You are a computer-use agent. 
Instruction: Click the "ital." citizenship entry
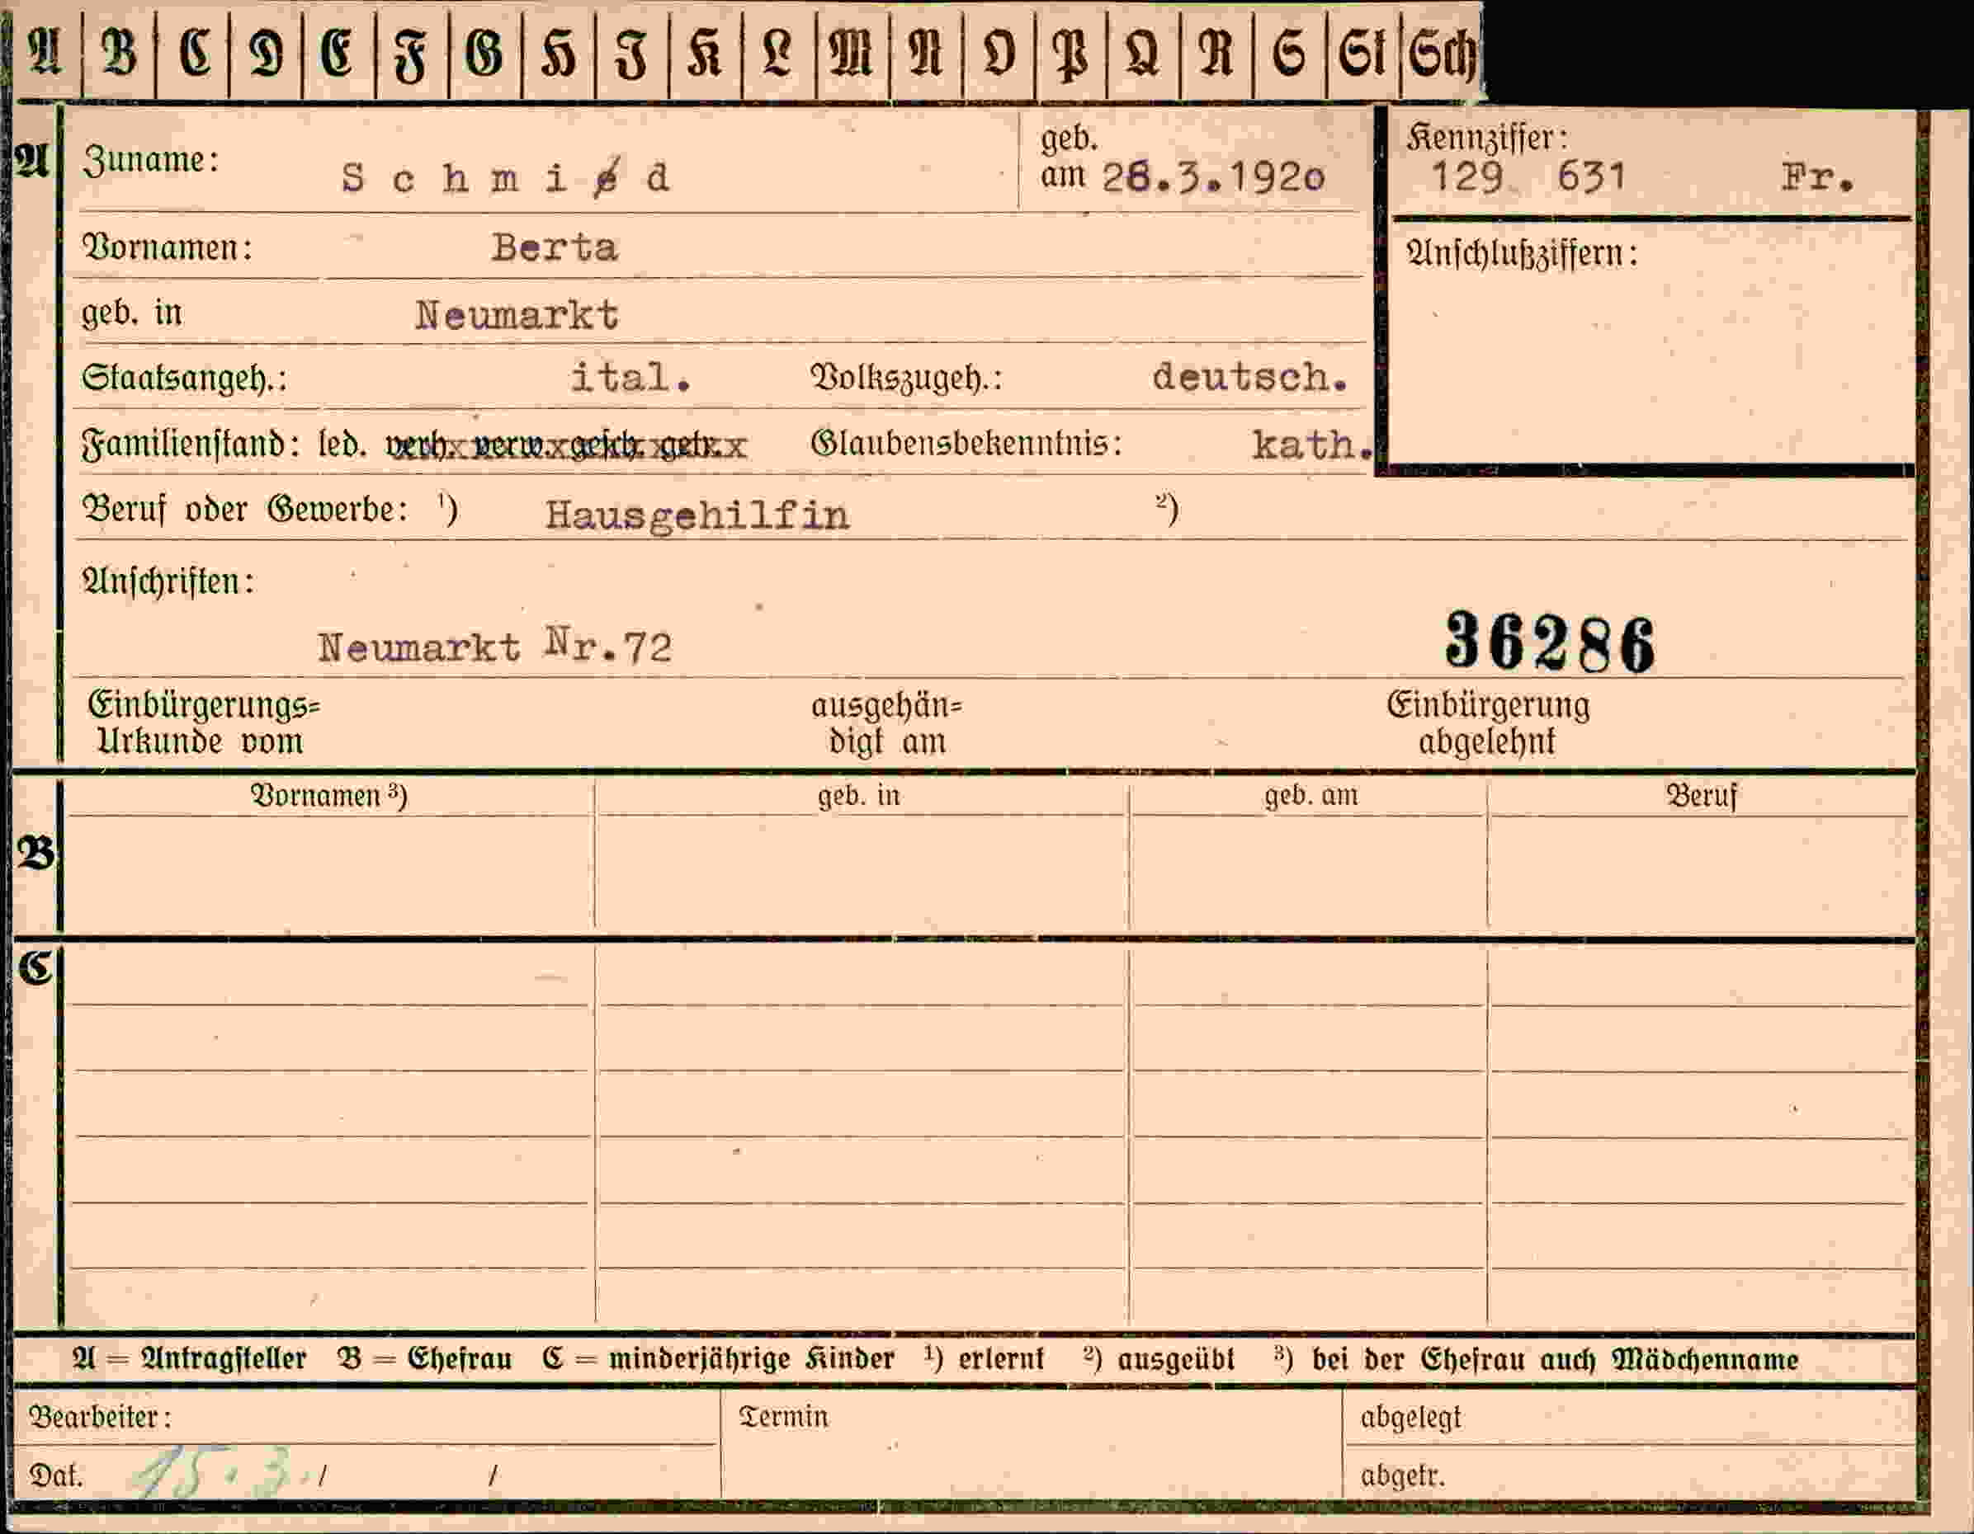(630, 377)
